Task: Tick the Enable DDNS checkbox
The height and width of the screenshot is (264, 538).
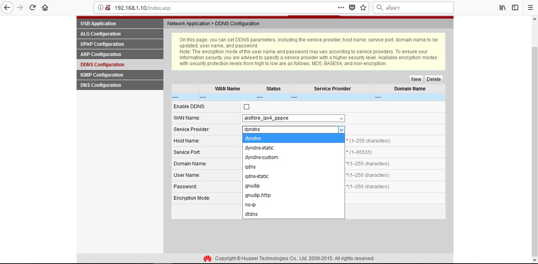Action: (247, 107)
